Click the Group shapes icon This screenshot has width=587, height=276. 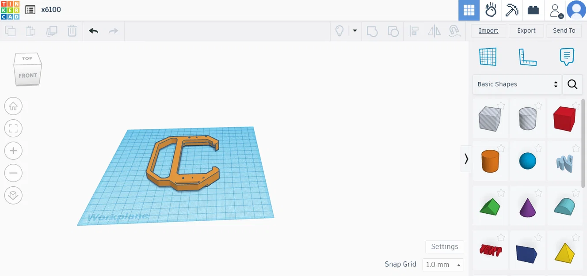[372, 31]
